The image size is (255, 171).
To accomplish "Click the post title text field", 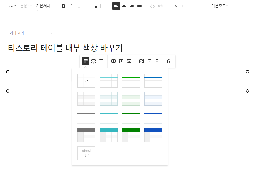I will pyautogui.click(x=65, y=48).
